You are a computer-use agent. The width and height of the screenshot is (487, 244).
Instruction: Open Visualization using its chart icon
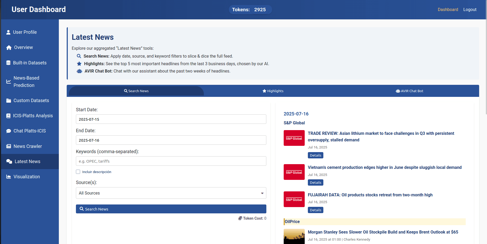click(x=9, y=177)
